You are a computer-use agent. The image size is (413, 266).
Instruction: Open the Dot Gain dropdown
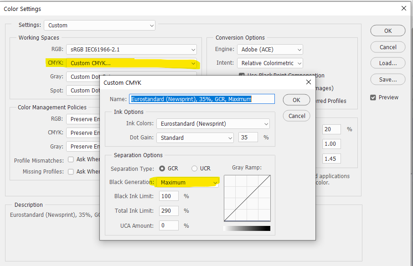coord(195,138)
